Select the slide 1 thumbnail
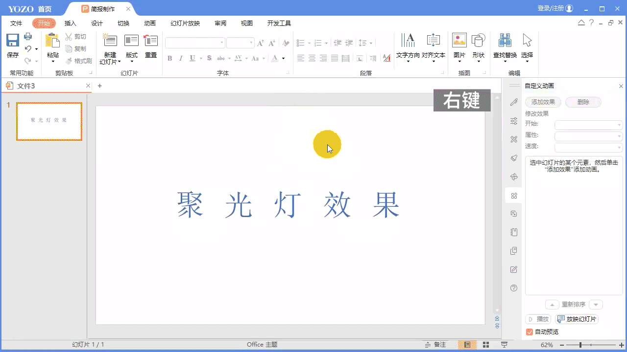The height and width of the screenshot is (352, 627). (49, 121)
